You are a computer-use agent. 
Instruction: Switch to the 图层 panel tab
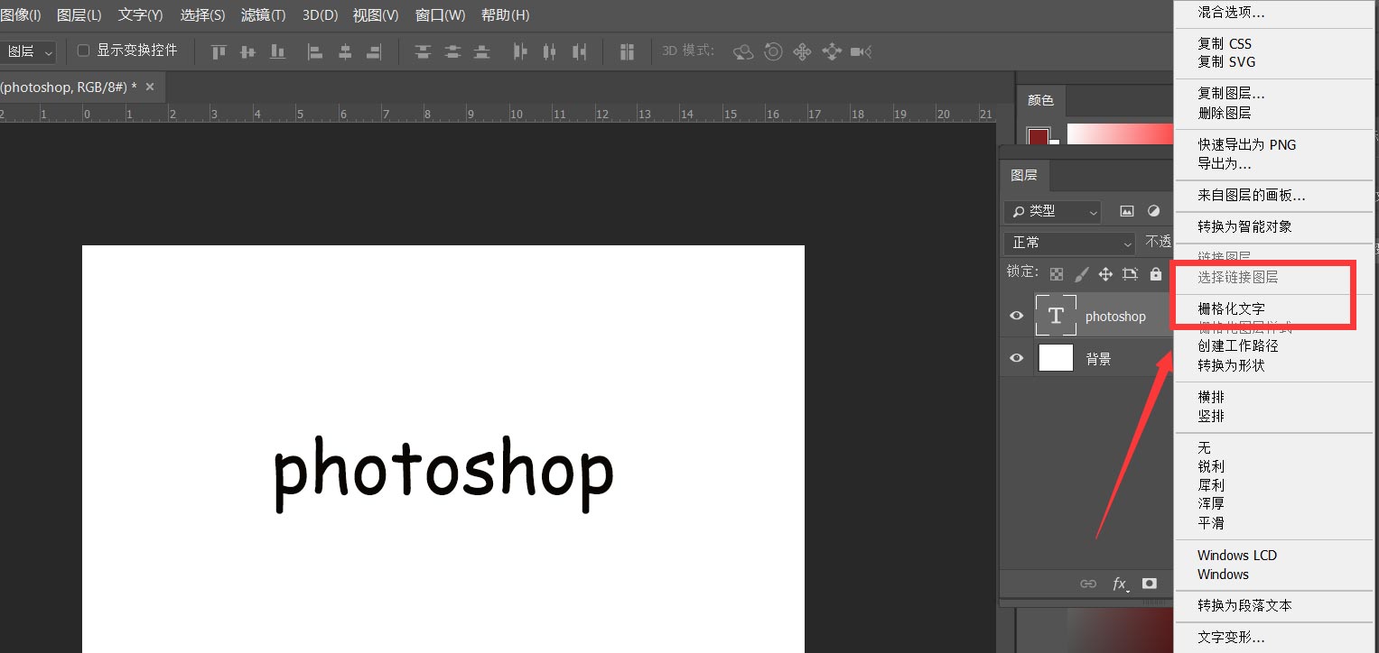pyautogui.click(x=1024, y=175)
